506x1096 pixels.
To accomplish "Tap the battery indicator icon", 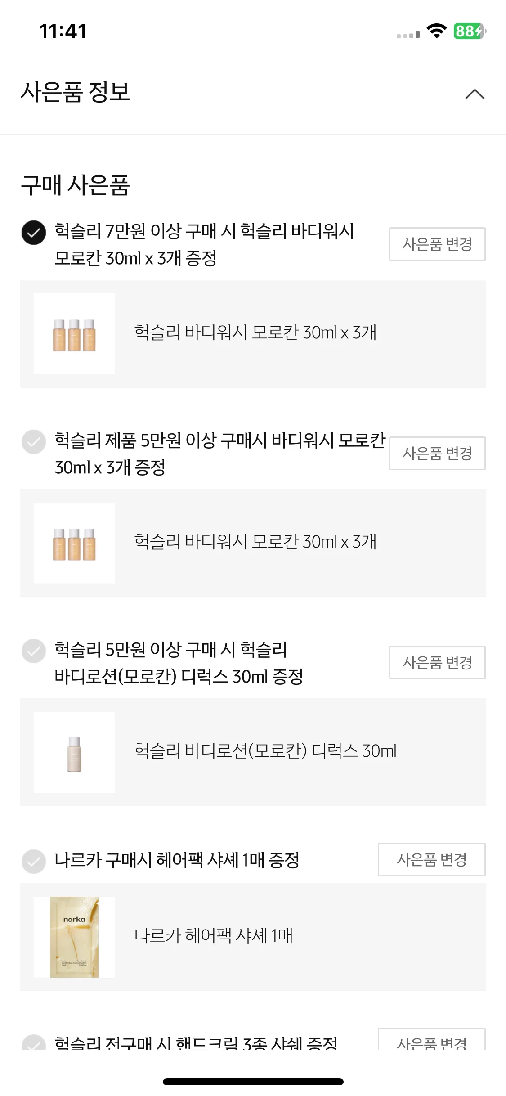I will point(470,31).
